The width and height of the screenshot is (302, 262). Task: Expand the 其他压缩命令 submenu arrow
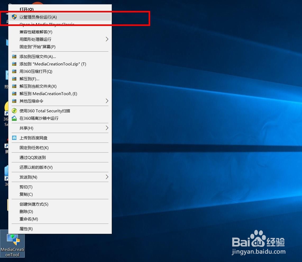tap(107, 101)
